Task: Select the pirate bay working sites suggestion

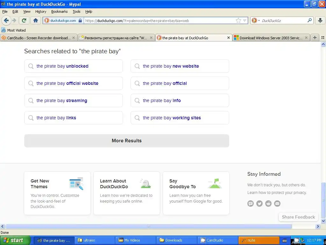Action: (180, 118)
